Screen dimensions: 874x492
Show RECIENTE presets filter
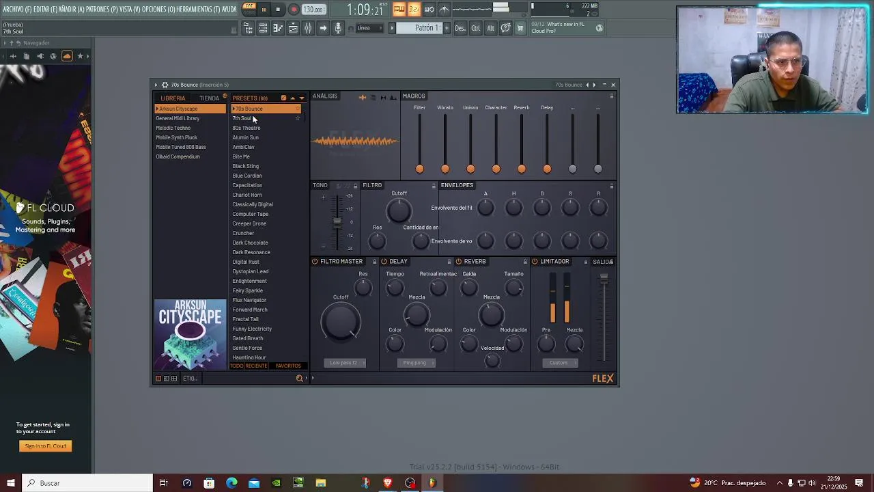pos(256,366)
